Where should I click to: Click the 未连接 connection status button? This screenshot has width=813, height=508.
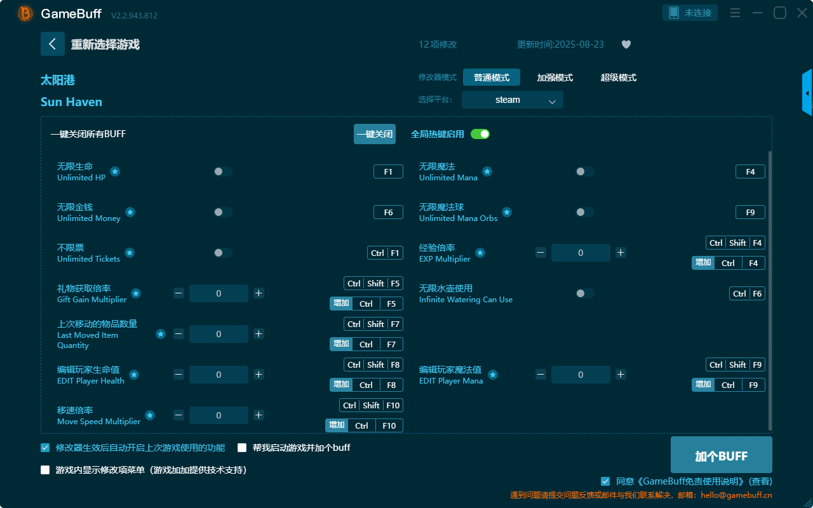pos(690,13)
